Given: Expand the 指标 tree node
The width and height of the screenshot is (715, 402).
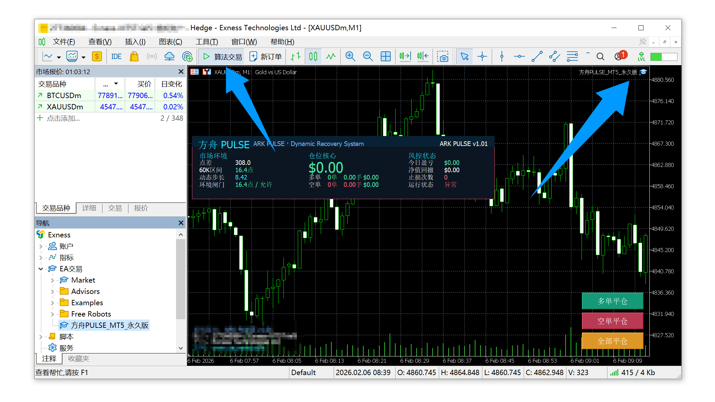Looking at the screenshot, I should [x=41, y=258].
